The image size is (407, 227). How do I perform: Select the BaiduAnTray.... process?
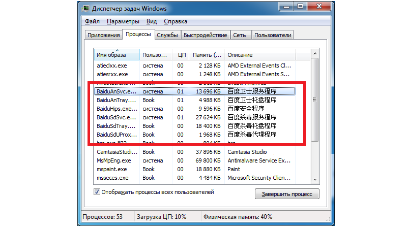pyautogui.click(x=195, y=100)
